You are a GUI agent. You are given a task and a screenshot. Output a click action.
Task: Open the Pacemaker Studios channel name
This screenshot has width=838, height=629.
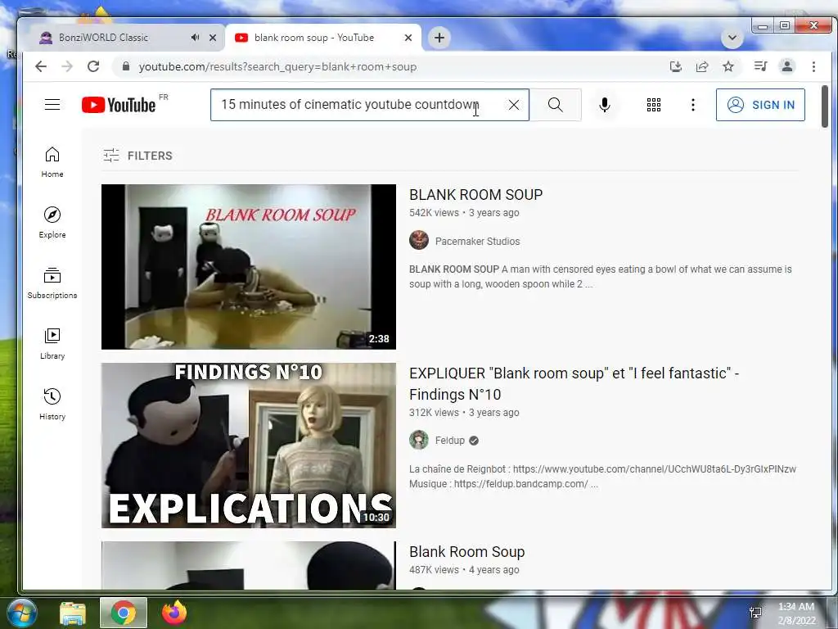(x=477, y=242)
